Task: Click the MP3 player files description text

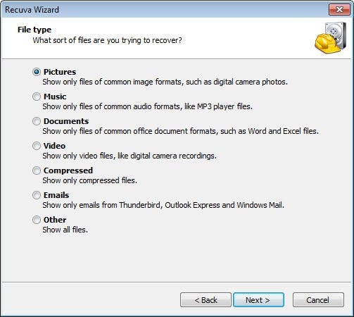Action: (148, 106)
